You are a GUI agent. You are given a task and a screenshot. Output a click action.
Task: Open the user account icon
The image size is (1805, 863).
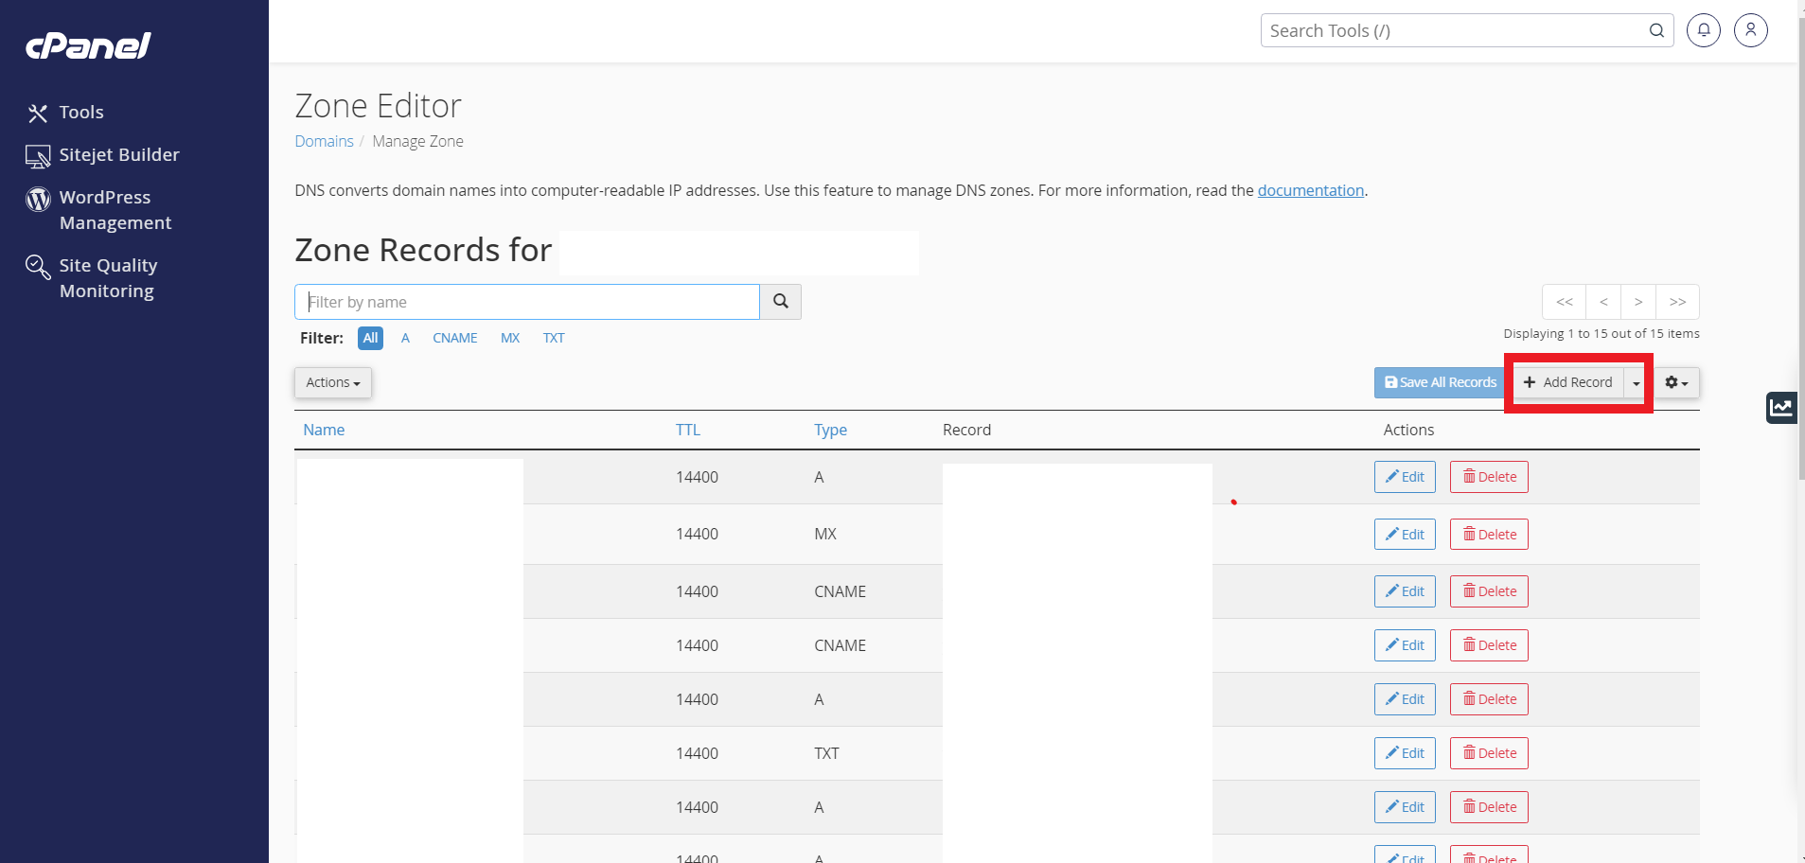tap(1750, 30)
